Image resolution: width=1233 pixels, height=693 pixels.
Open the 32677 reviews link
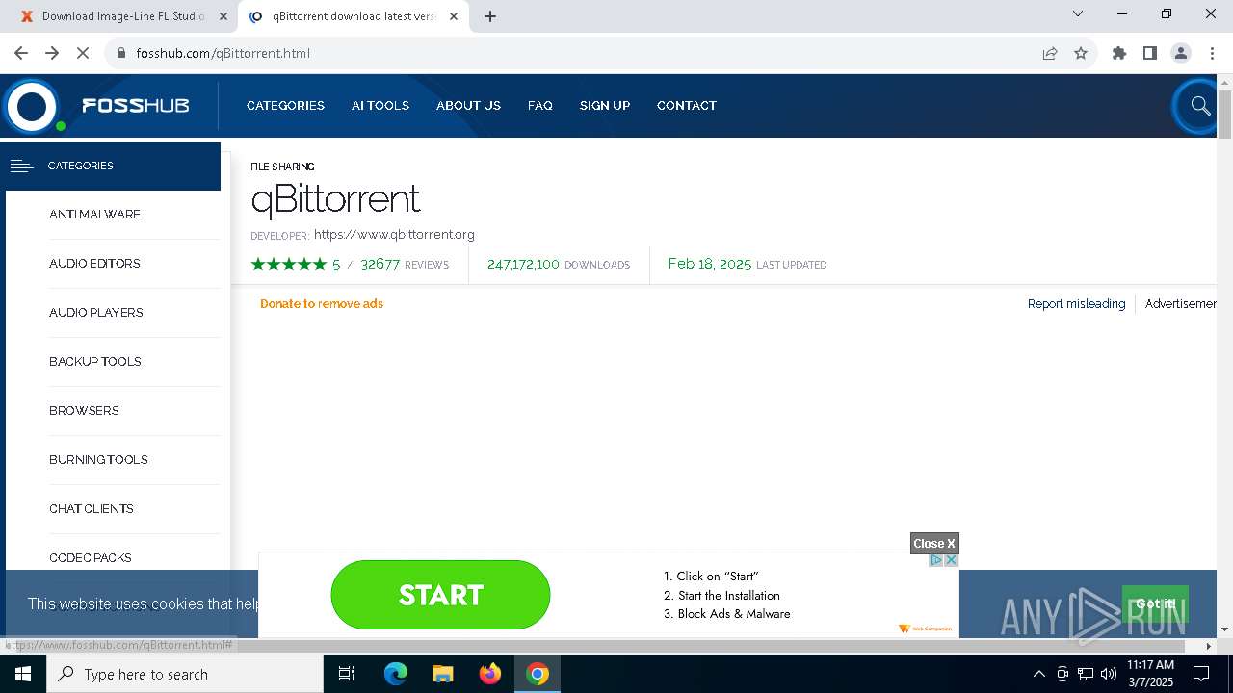[x=405, y=264]
